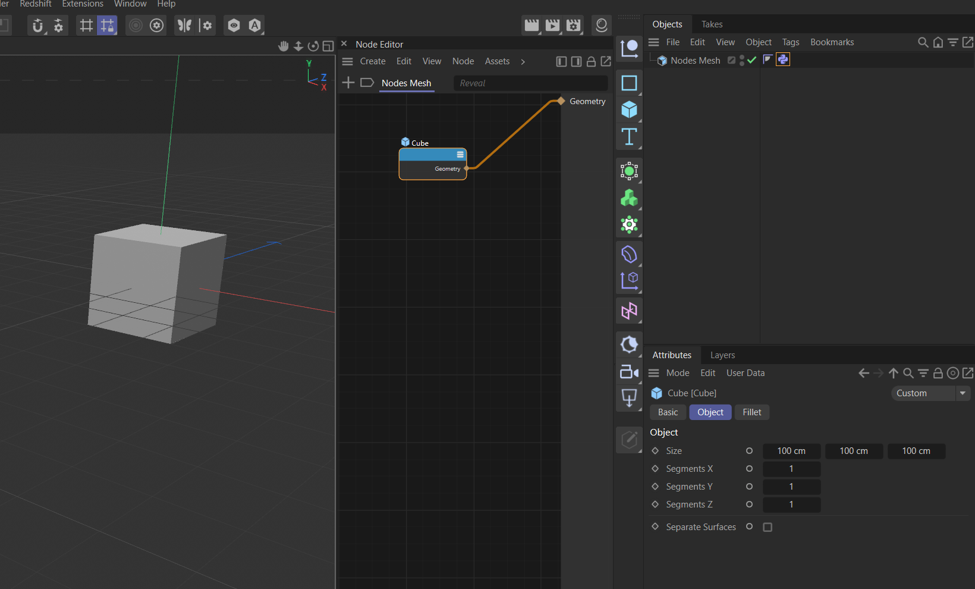The height and width of the screenshot is (589, 975).
Task: Click the Objects manager search icon
Action: pos(923,42)
